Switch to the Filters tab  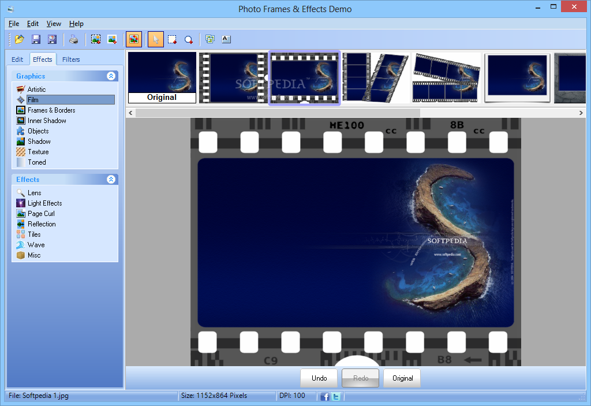point(71,59)
